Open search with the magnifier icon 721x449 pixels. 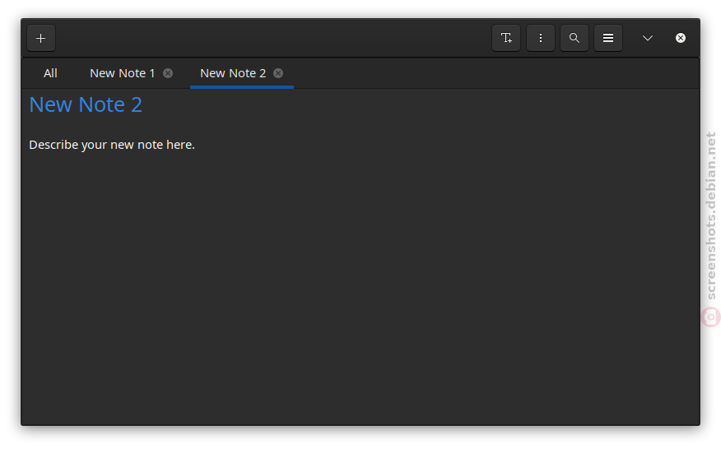tap(574, 38)
